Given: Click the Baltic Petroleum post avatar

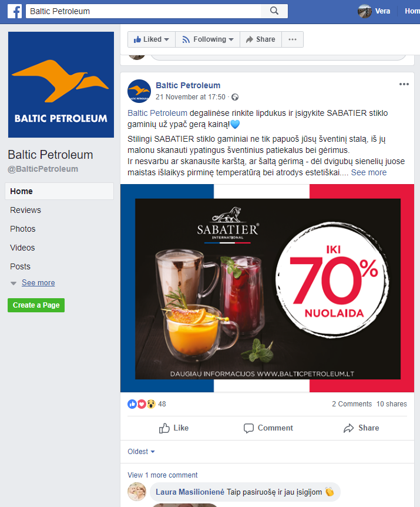Looking at the screenshot, I should (139, 91).
